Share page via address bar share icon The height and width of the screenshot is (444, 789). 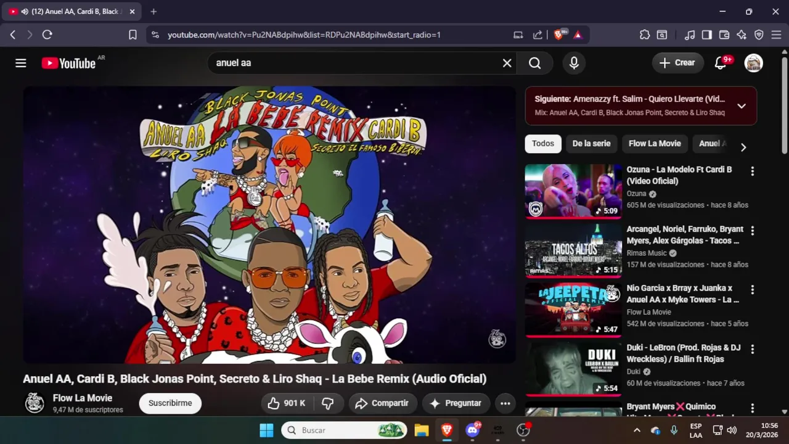[x=538, y=35]
